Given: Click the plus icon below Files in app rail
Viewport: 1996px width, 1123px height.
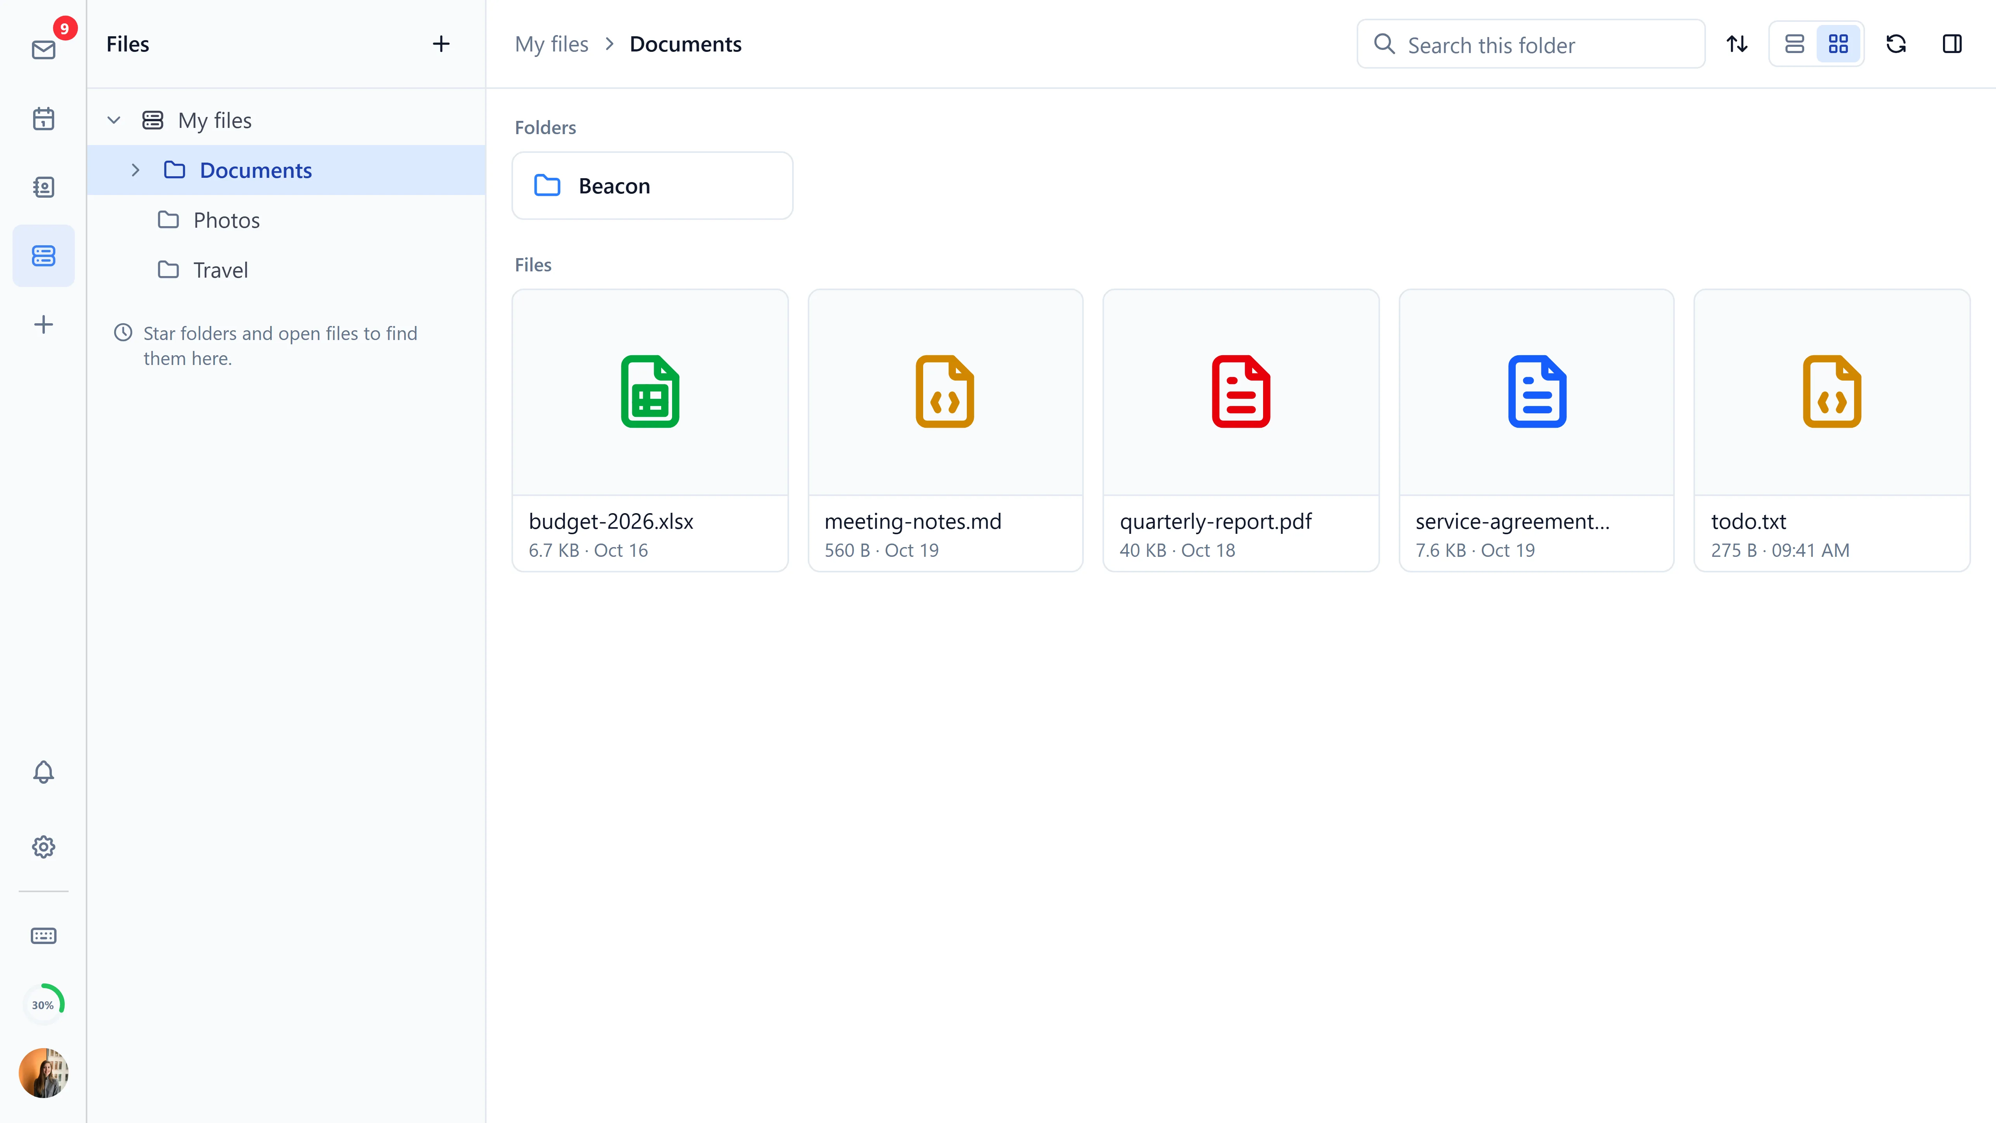Looking at the screenshot, I should [x=43, y=324].
